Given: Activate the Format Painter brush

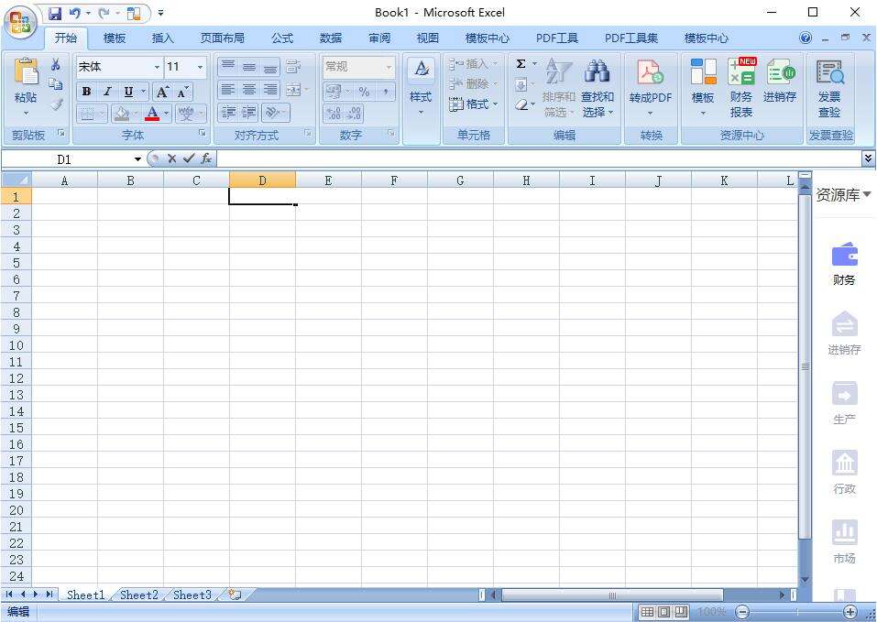Looking at the screenshot, I should [x=56, y=104].
